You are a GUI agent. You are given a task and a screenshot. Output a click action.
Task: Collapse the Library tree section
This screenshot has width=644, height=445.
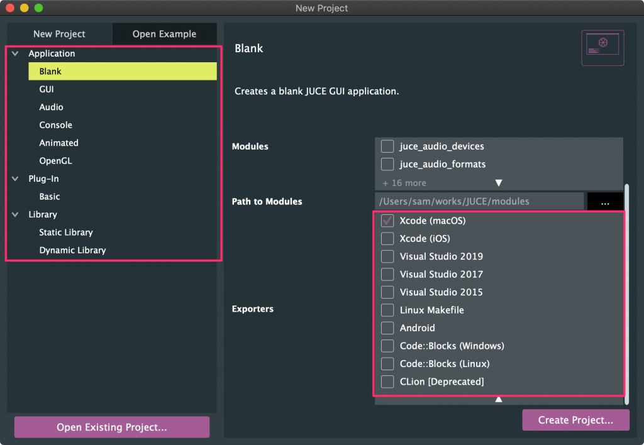(x=15, y=214)
